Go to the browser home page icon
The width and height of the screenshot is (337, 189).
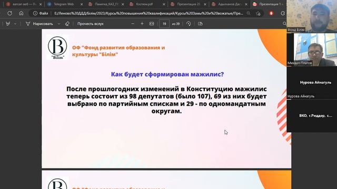(21, 13)
